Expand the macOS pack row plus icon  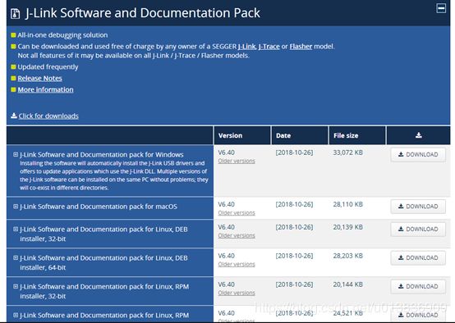point(16,207)
